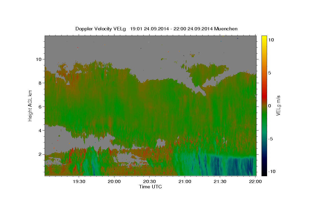
Task: Click the colorbar value 10 label
Action: click(271, 40)
